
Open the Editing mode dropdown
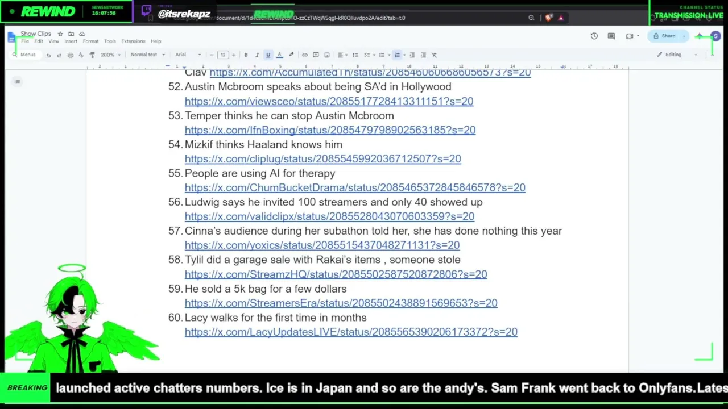677,55
